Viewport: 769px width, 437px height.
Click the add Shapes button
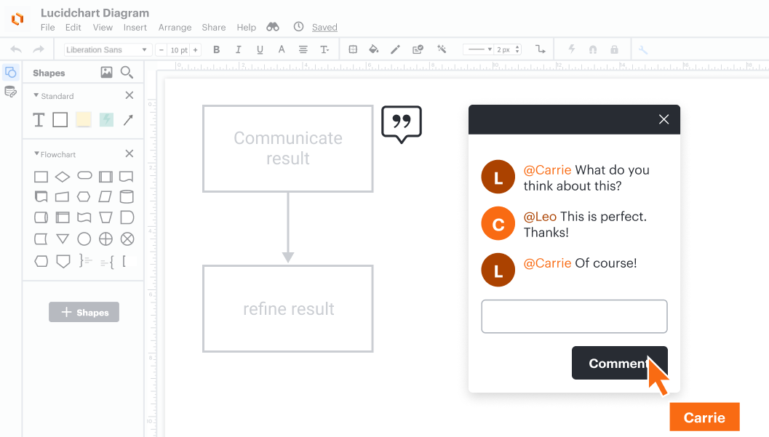pos(84,312)
